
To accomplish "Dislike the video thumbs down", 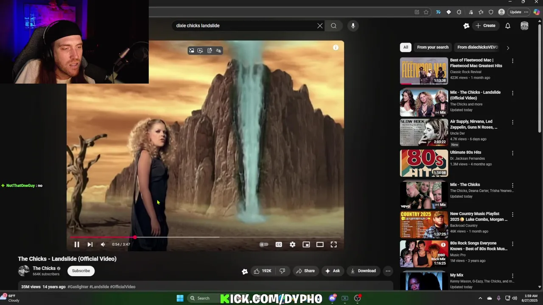I will click(x=282, y=271).
